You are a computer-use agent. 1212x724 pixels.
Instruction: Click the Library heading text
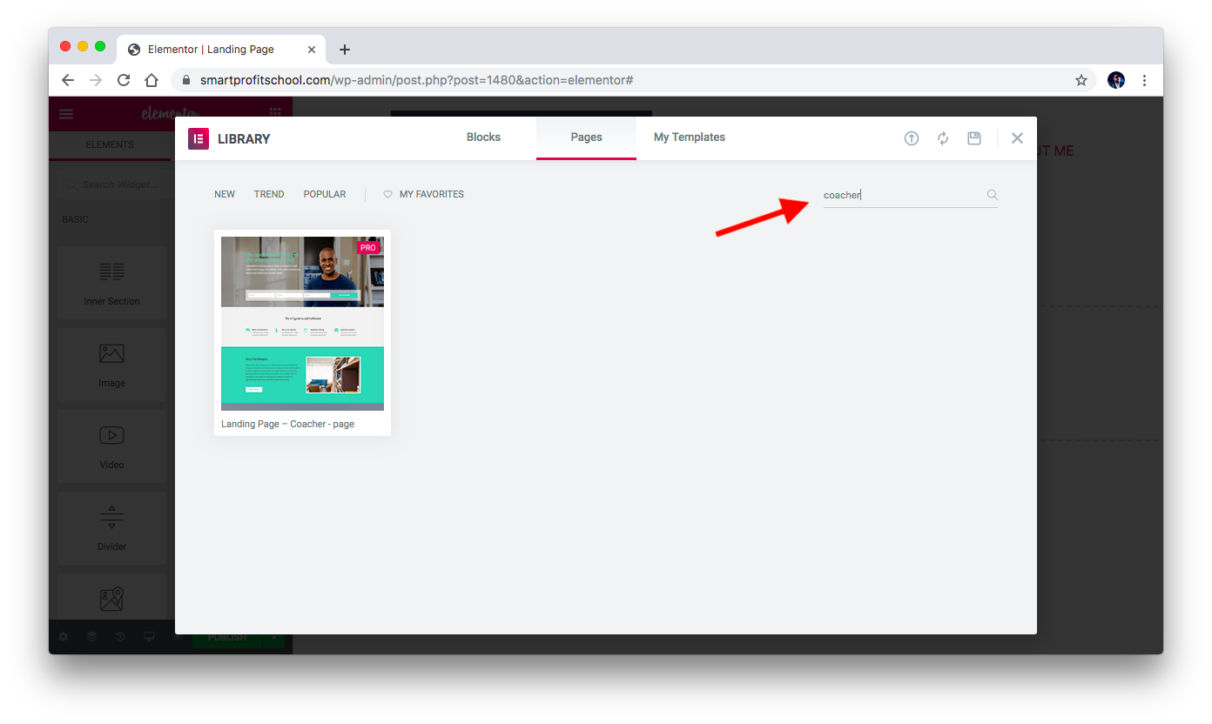[244, 138]
